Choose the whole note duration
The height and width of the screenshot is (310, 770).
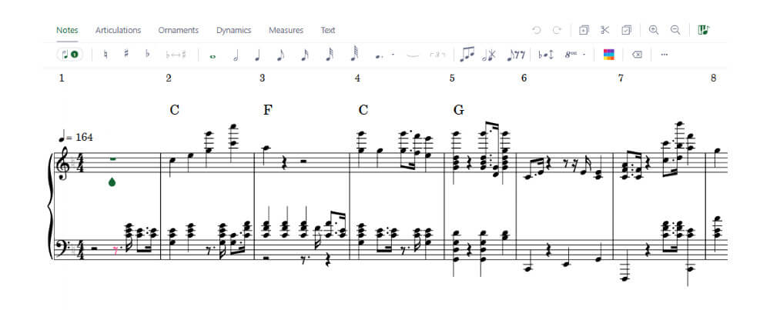click(213, 56)
